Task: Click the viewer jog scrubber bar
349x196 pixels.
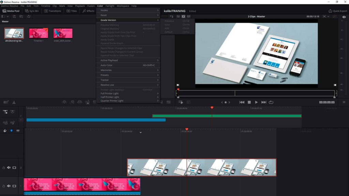Action: point(256,93)
